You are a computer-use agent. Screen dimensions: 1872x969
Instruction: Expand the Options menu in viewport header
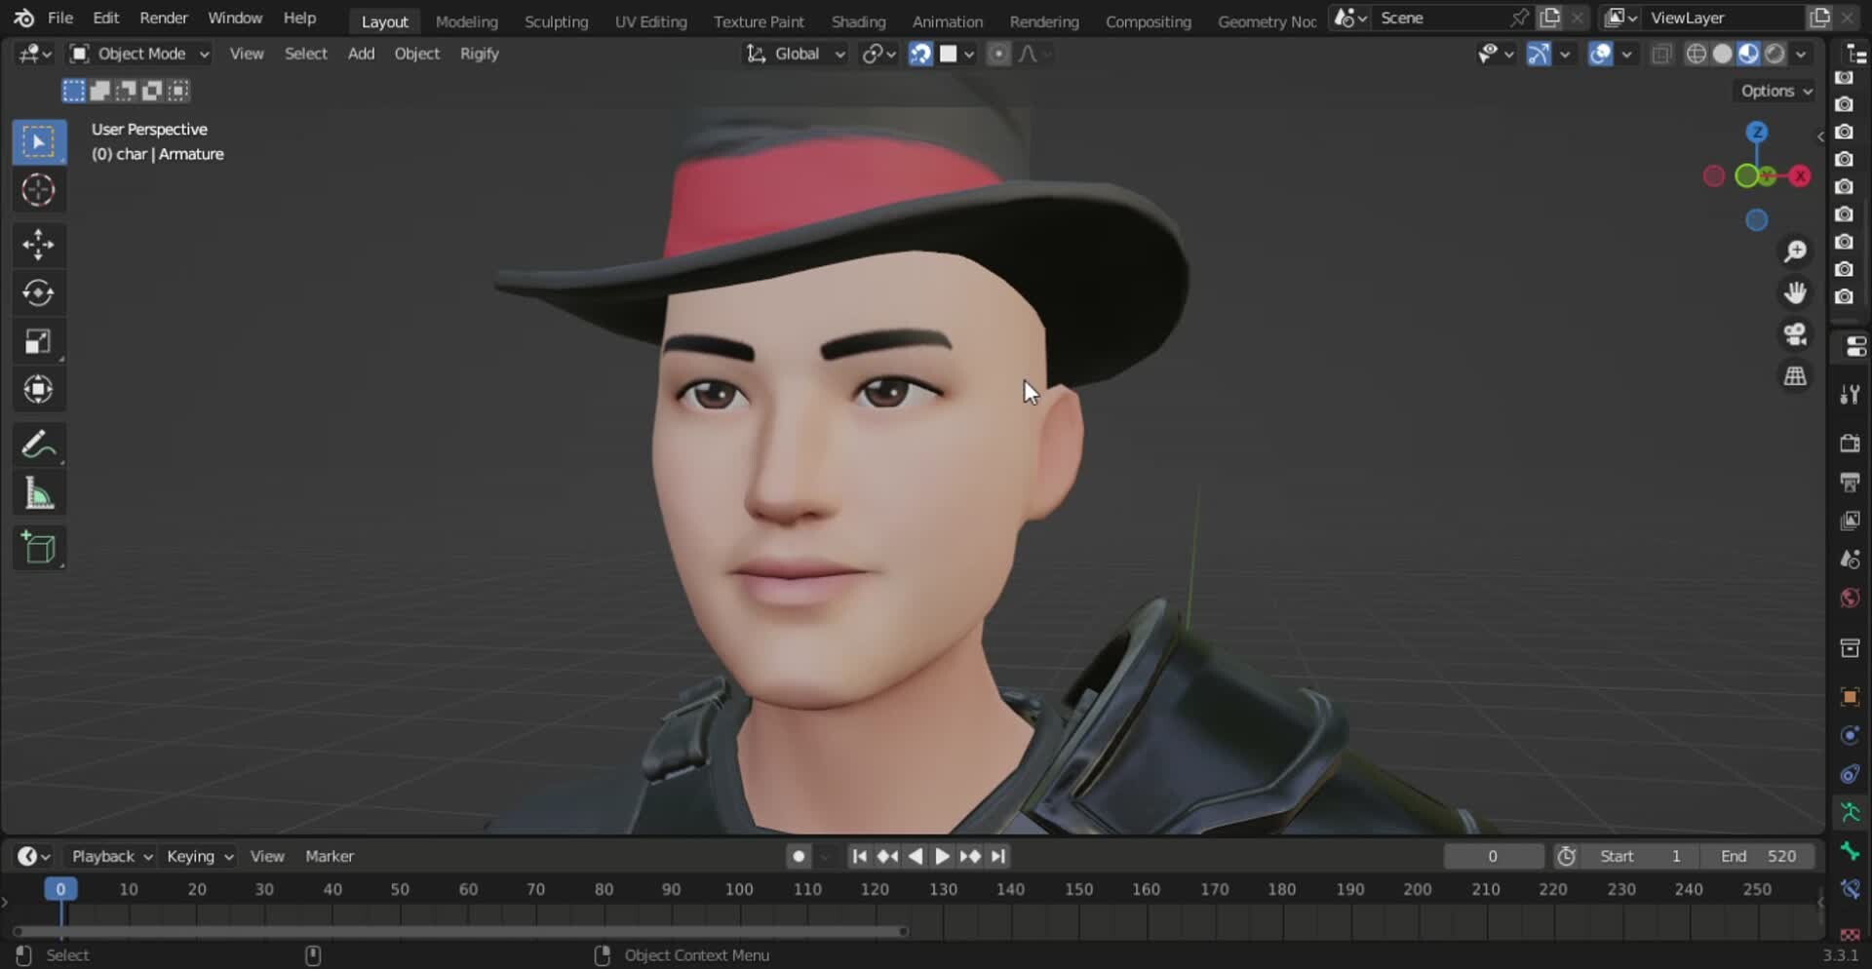pos(1773,90)
